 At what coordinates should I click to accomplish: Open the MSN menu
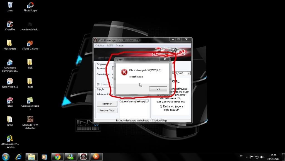coord(110,45)
